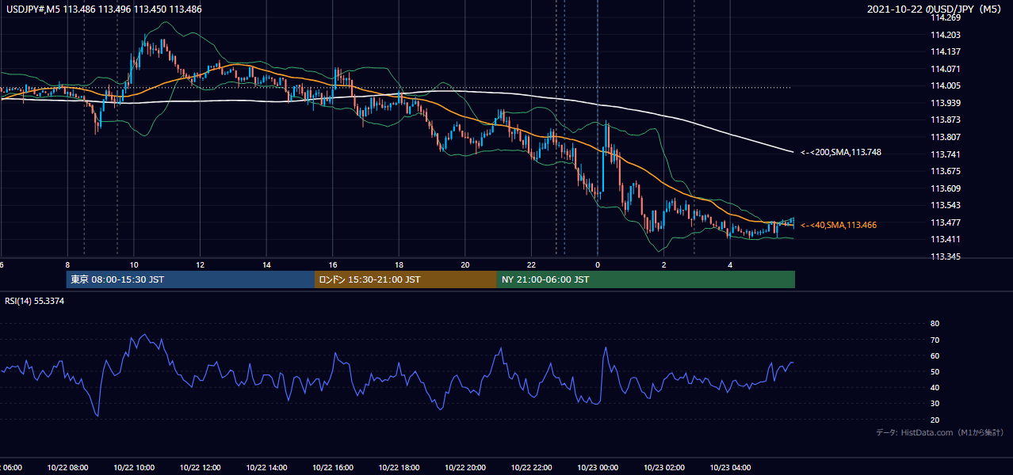The width and height of the screenshot is (1013, 475).
Task: Click the 10/22 16:00 date label
Action: click(333, 468)
